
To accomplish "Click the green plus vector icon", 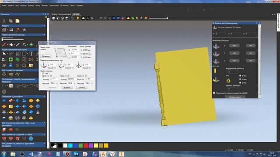I will coord(10,59).
